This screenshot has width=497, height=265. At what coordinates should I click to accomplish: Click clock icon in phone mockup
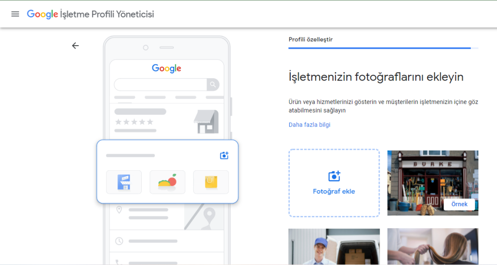[119, 241]
